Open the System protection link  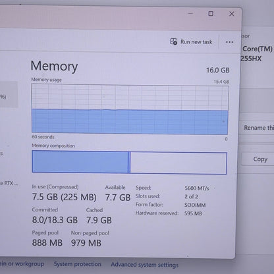pos(78,264)
